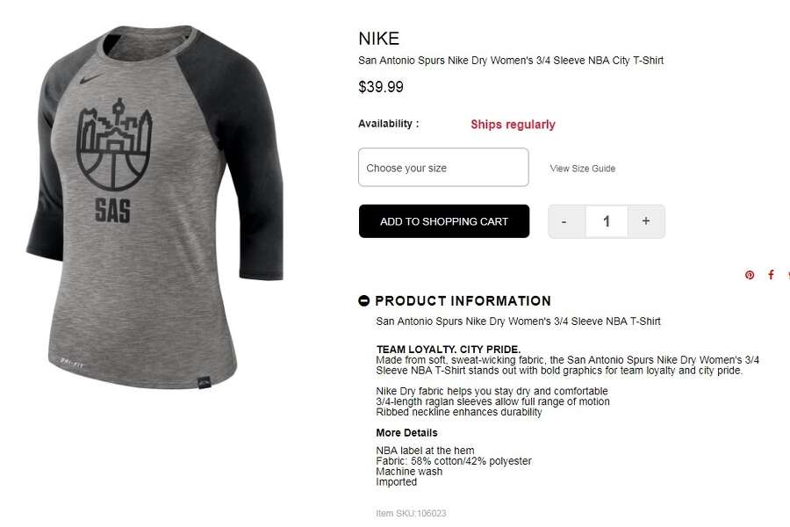Click the Nike swoosh on the shirt
Image resolution: width=790 pixels, height=527 pixels.
[90, 79]
